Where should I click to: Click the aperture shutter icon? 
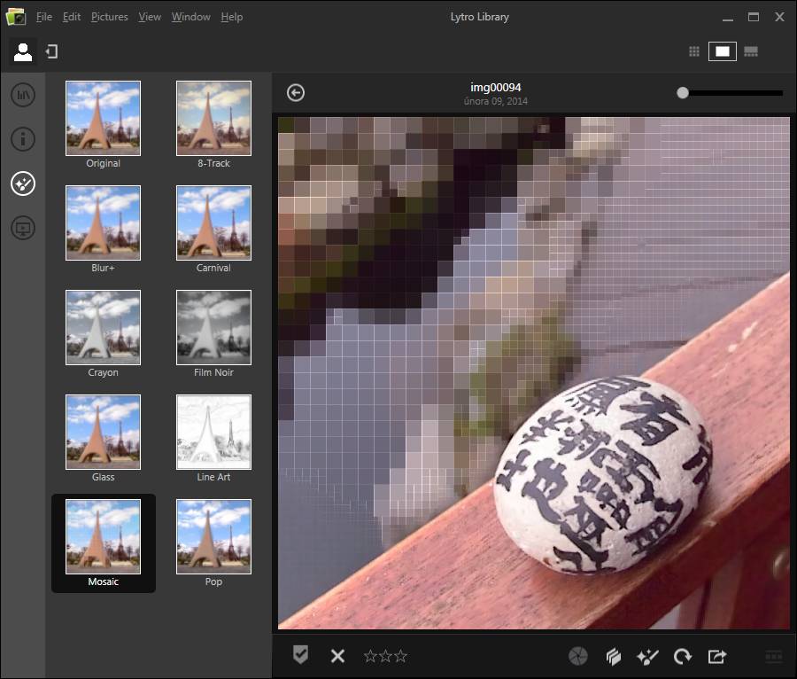click(x=577, y=656)
